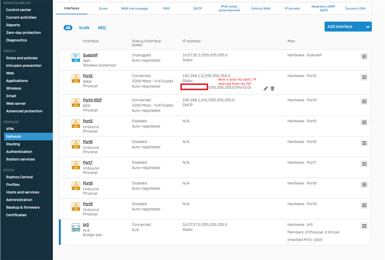
Task: Open Backup & firmware in sidebar
Action: tap(23, 207)
